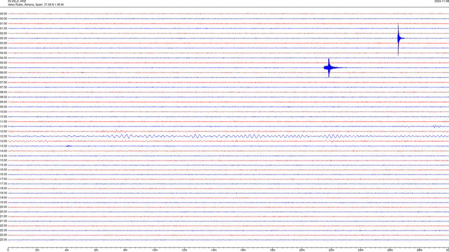This screenshot has width=449, height=252.
Task: Click the 23:30 time label
Action: pos(3,240)
